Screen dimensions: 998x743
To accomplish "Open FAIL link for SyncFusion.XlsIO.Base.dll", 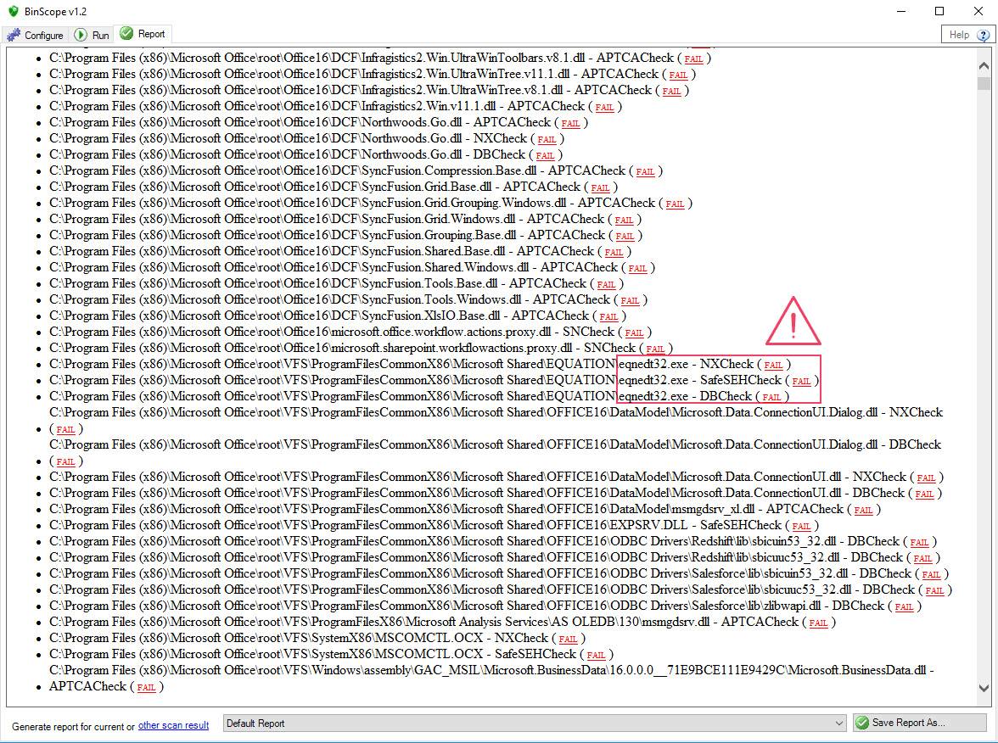I will (608, 317).
